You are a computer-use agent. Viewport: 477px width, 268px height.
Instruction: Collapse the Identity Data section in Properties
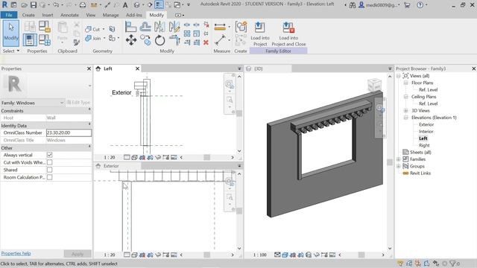tap(89, 124)
